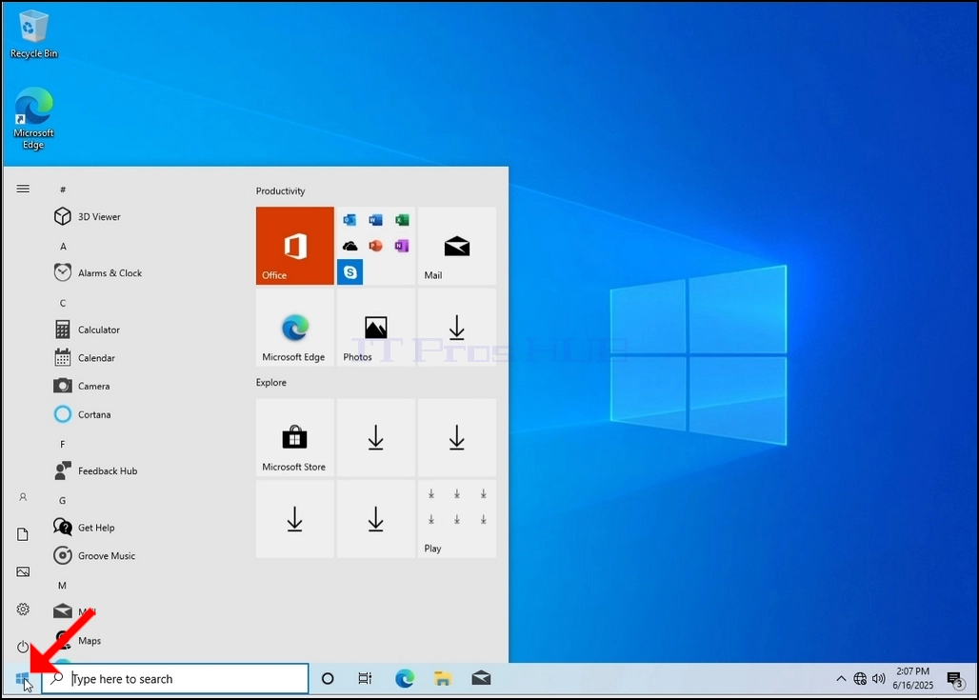Open the Outlook icon in the Office tile group

350,220
